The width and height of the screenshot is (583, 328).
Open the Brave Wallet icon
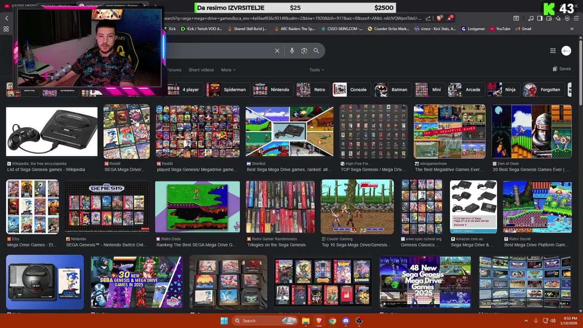coord(549,18)
